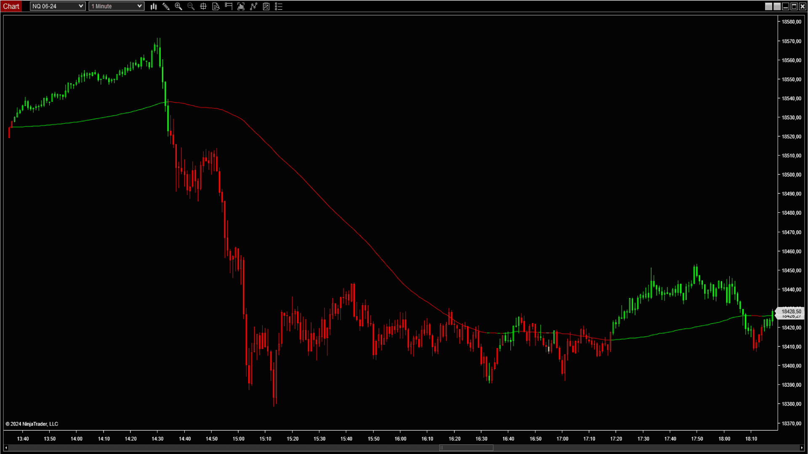Click the 16:00 time axis label
This screenshot has width=808, height=454.
tap(401, 439)
